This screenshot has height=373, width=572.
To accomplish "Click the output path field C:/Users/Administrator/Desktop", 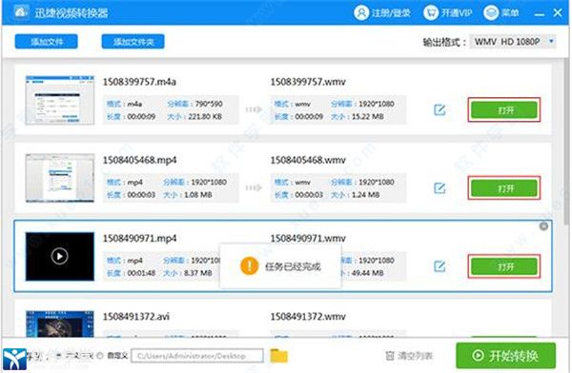I will [x=197, y=356].
